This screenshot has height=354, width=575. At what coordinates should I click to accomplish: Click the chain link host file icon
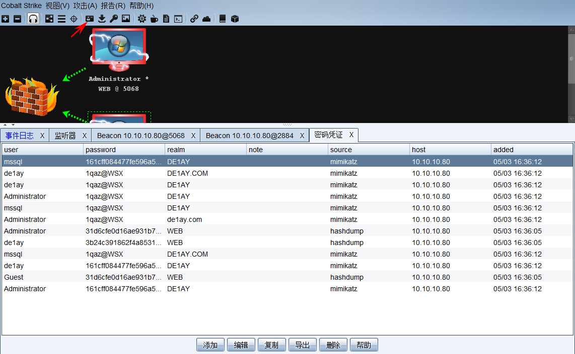coord(194,19)
